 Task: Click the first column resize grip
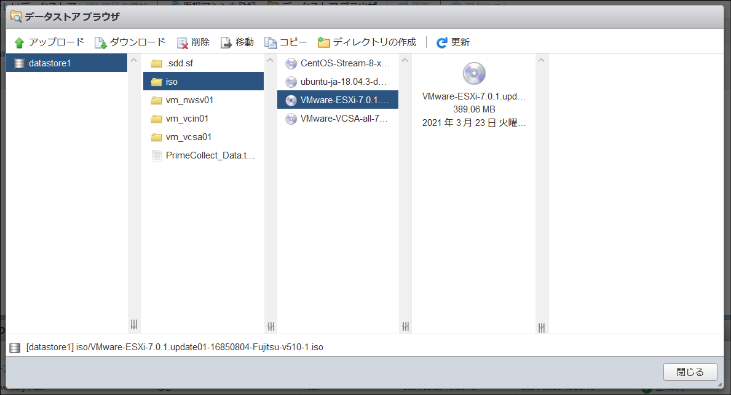point(134,325)
